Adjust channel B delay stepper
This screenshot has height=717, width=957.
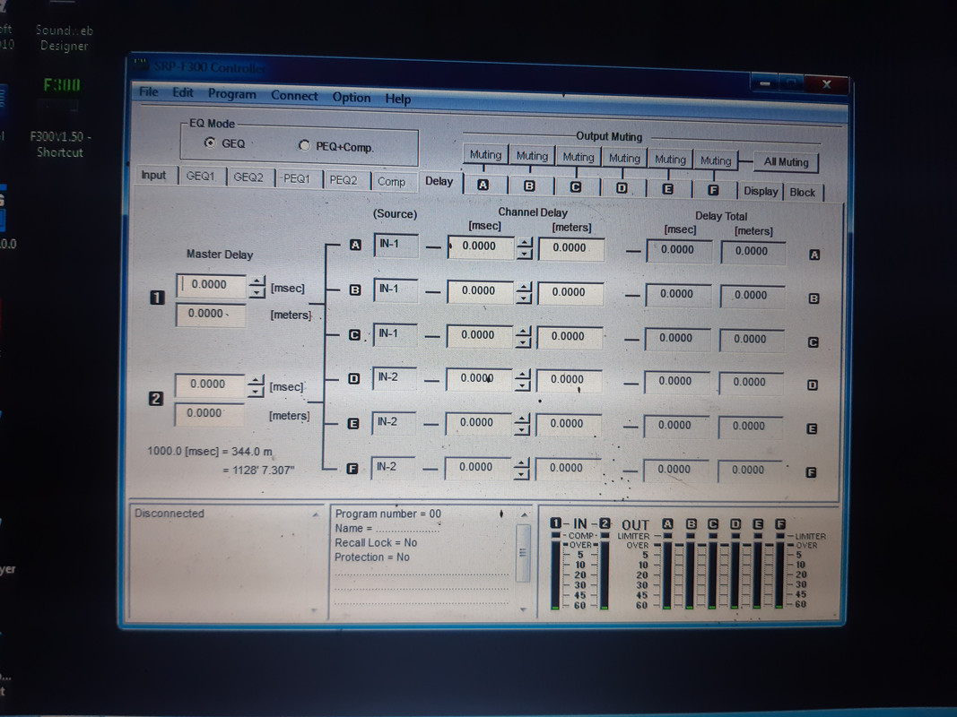(524, 293)
